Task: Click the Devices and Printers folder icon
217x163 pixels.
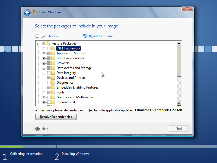Action: point(53,78)
